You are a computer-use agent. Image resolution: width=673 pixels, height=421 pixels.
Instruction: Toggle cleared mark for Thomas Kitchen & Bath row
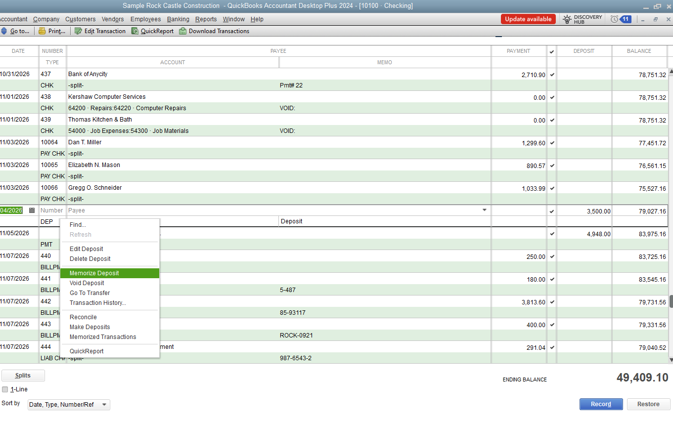[x=552, y=120]
